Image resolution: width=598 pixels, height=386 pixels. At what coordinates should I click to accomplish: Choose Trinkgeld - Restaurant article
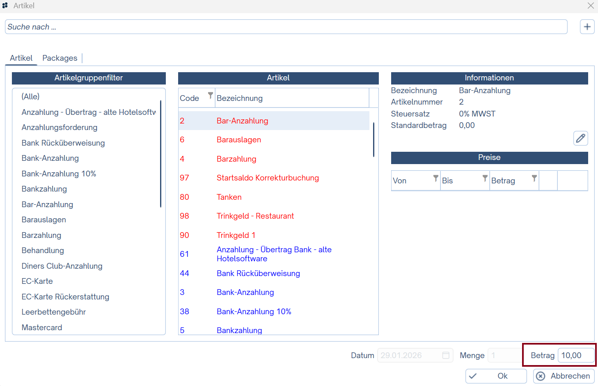pyautogui.click(x=255, y=216)
